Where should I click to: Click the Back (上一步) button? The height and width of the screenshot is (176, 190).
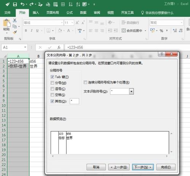tap(119, 167)
